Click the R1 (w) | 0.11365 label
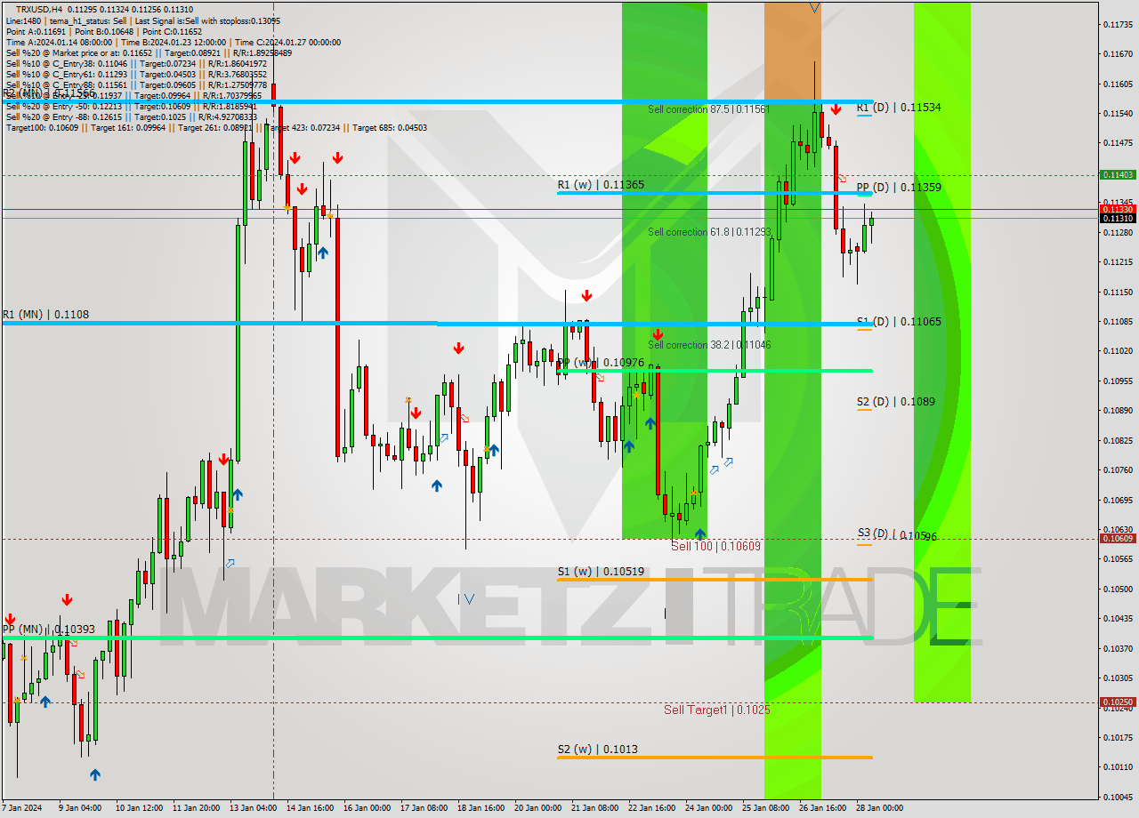 [x=601, y=185]
